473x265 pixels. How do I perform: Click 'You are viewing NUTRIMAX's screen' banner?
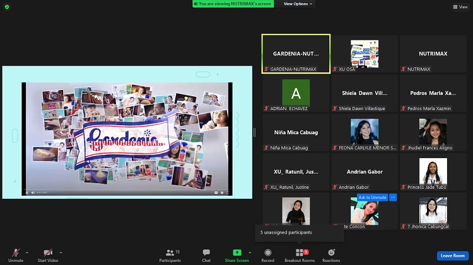[233, 4]
